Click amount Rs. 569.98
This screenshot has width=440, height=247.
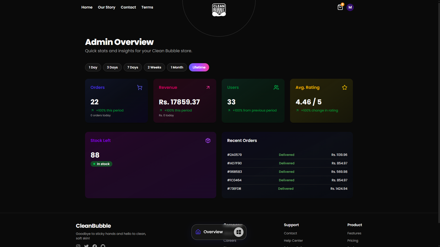pyautogui.click(x=340, y=172)
